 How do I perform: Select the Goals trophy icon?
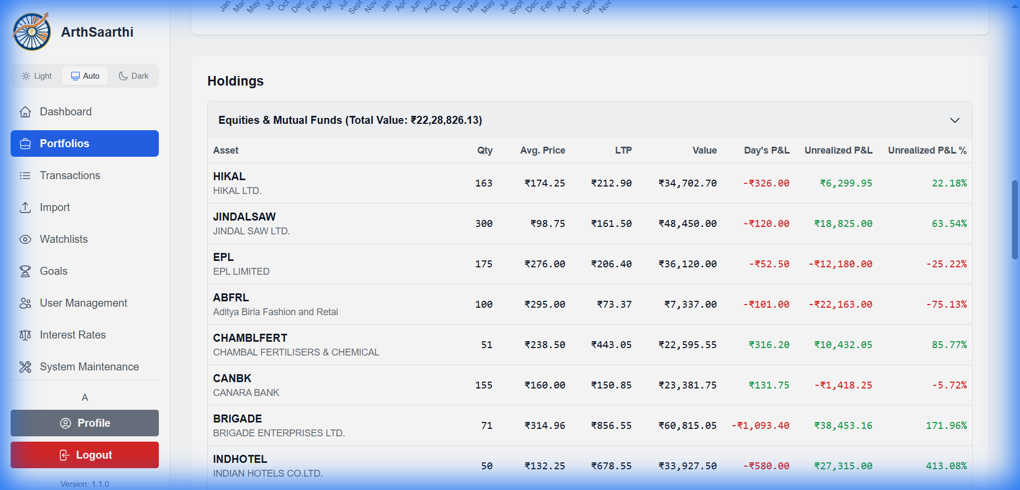click(x=25, y=271)
